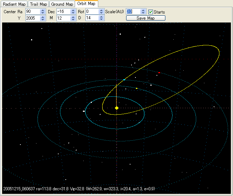Select the Ground Map tab
This screenshot has width=233, height=196.
coord(62,4)
